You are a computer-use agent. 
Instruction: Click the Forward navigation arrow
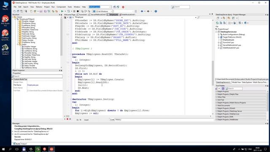click(148, 11)
